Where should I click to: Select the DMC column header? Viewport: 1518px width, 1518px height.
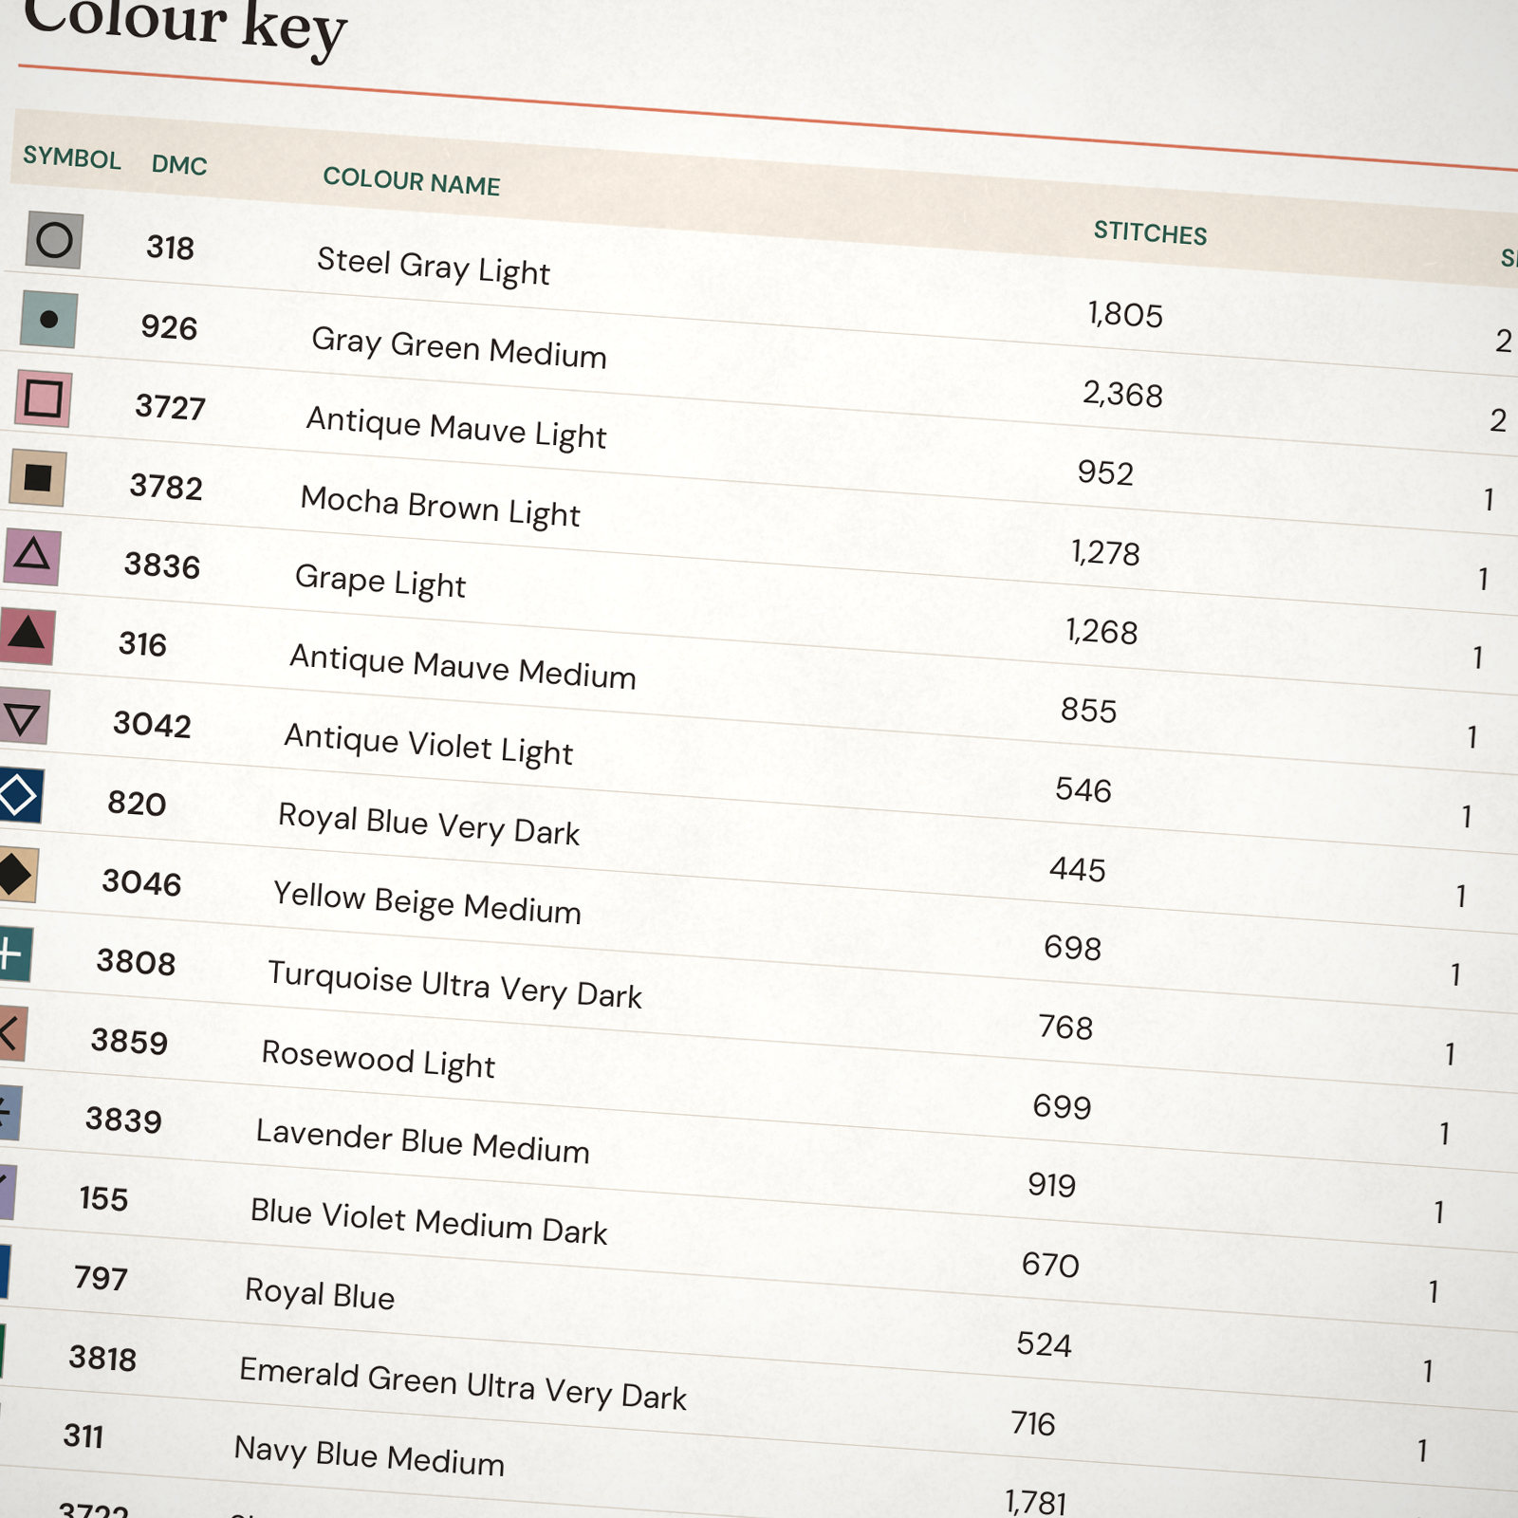pos(179,165)
